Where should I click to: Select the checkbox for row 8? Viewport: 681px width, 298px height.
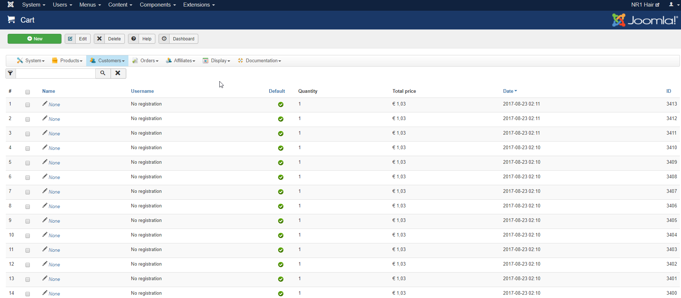point(28,207)
